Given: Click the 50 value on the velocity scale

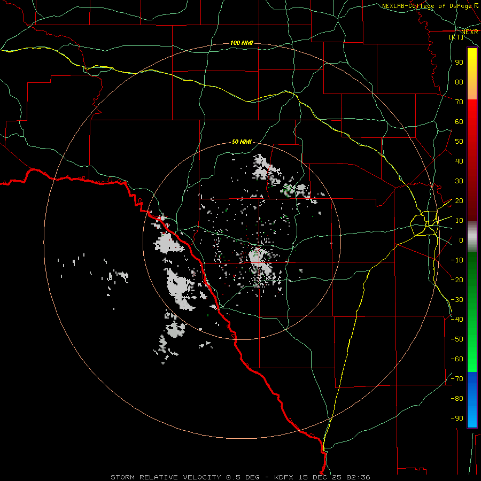Looking at the screenshot, I should [459, 142].
